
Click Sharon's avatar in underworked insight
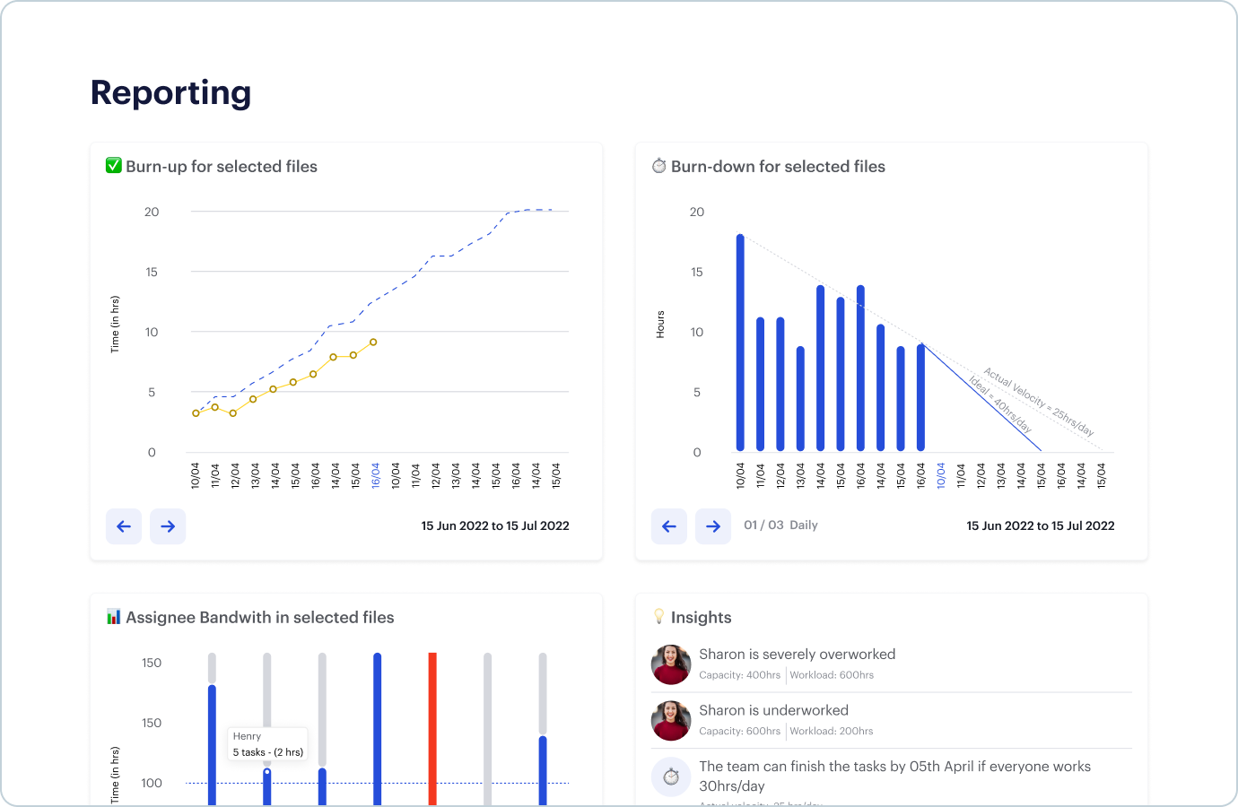pos(671,721)
